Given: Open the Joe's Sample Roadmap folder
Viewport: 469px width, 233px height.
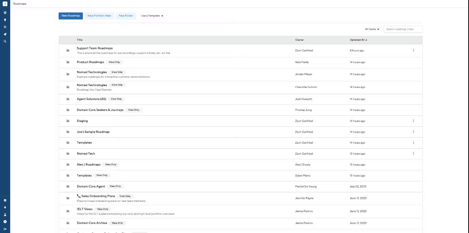Looking at the screenshot, I should click(x=93, y=132).
